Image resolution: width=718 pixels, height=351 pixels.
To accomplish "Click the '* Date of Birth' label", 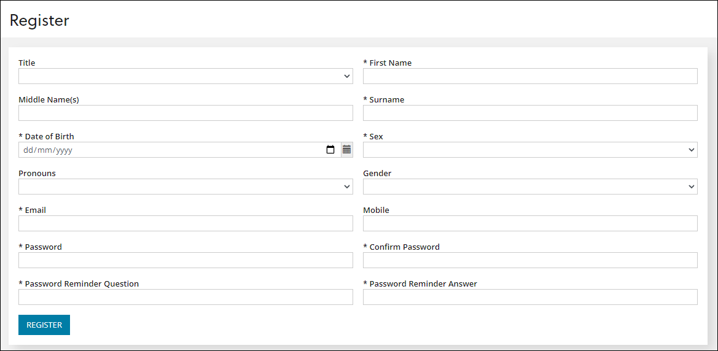I will pyautogui.click(x=46, y=136).
